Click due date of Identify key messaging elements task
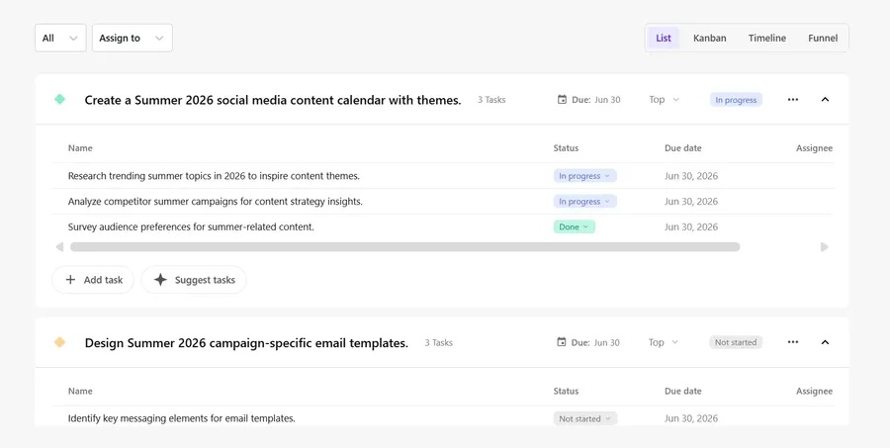 [x=691, y=418]
